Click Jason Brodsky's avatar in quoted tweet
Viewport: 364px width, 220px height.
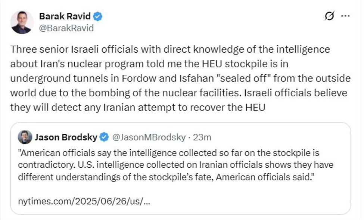pos(25,137)
